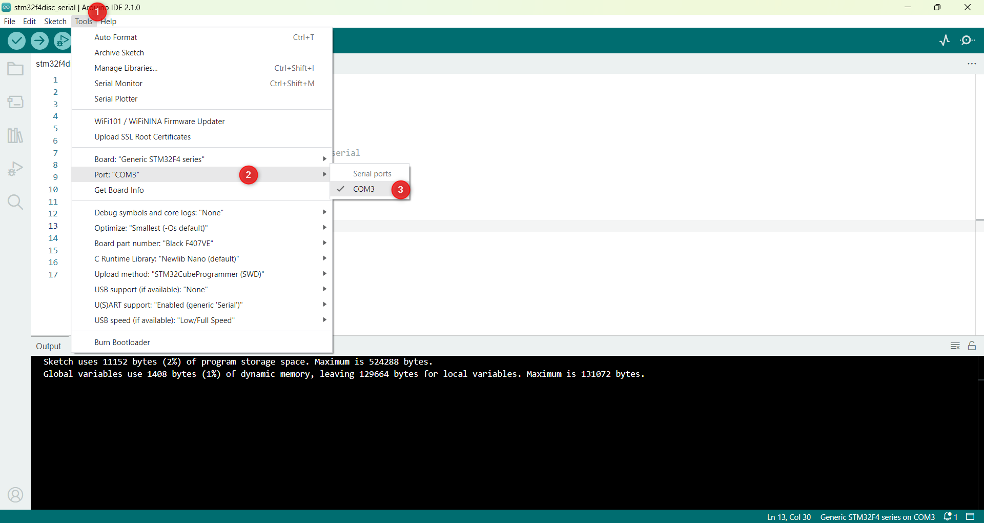Open the File menu

coord(10,21)
